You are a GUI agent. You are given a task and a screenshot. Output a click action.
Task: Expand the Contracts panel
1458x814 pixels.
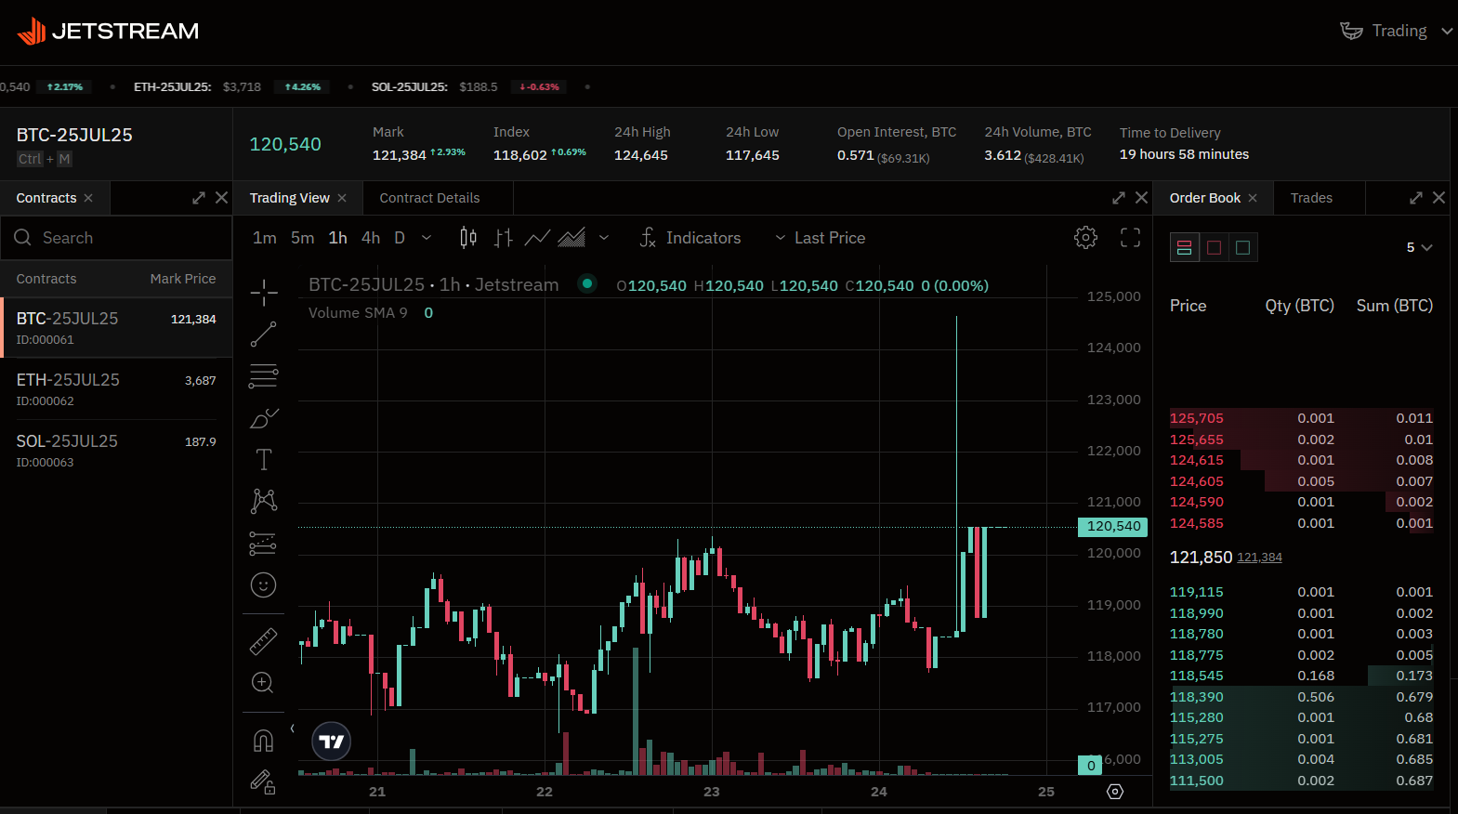pos(199,198)
